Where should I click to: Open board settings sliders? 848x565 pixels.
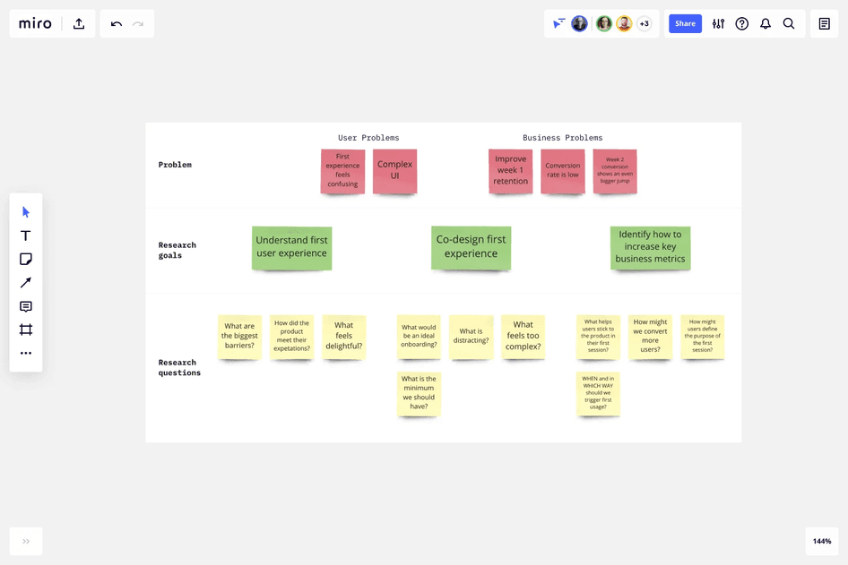tap(718, 23)
